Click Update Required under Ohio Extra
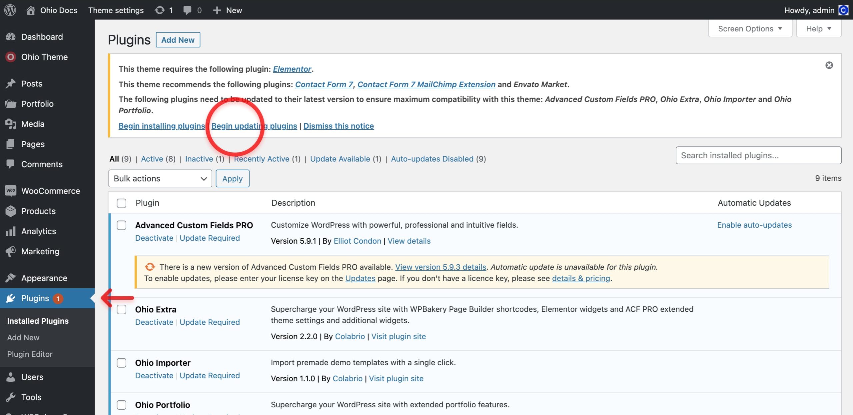The width and height of the screenshot is (853, 415). 210,322
